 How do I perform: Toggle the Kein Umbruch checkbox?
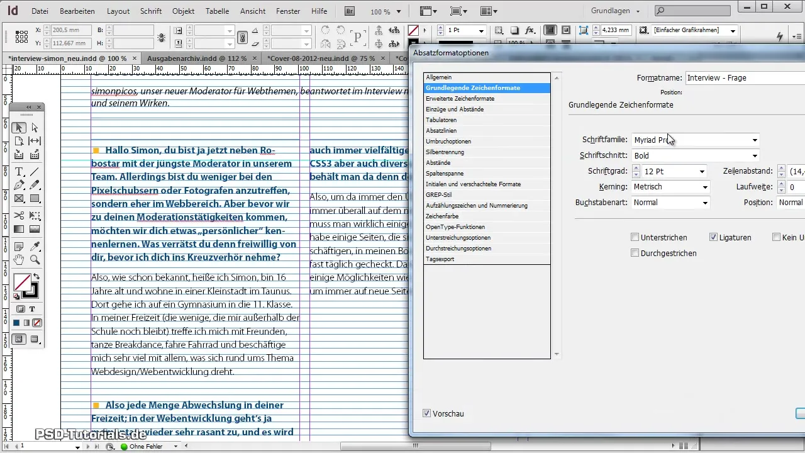(x=776, y=237)
